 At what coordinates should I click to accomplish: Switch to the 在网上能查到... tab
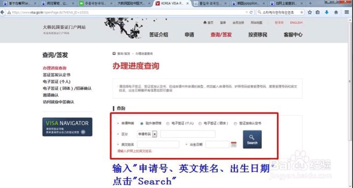click(x=286, y=4)
